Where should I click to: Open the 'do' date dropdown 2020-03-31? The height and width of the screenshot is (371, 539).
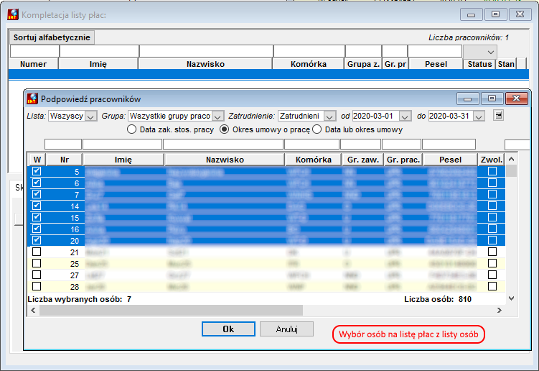pyautogui.click(x=479, y=116)
